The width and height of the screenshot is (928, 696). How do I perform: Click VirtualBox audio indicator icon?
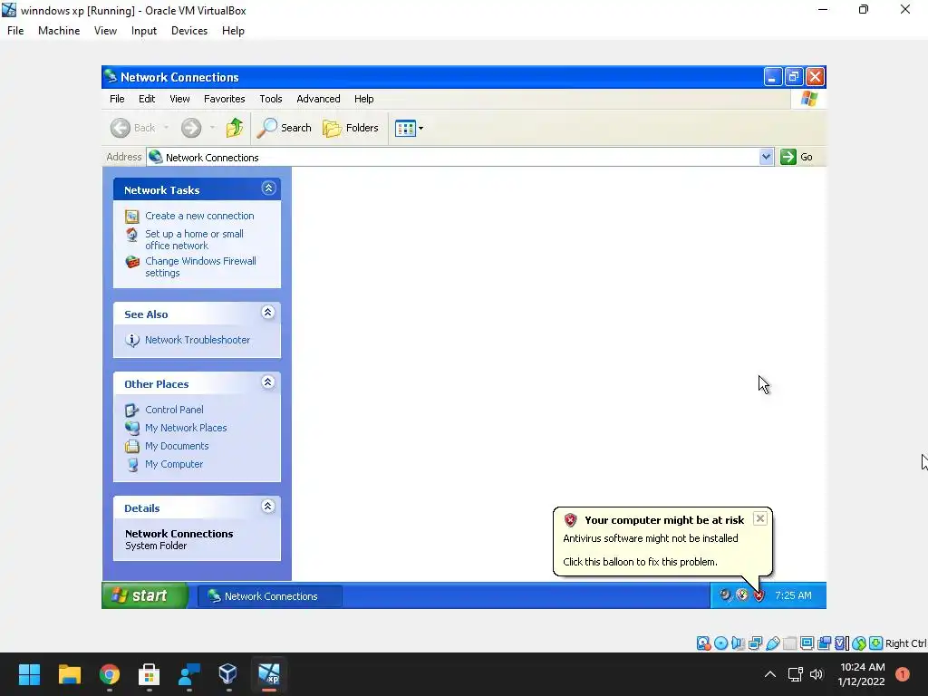coord(738,643)
